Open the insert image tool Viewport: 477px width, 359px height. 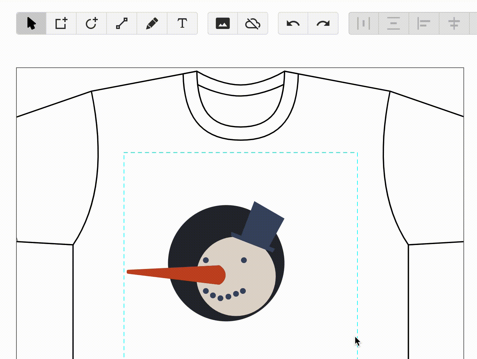tap(223, 24)
